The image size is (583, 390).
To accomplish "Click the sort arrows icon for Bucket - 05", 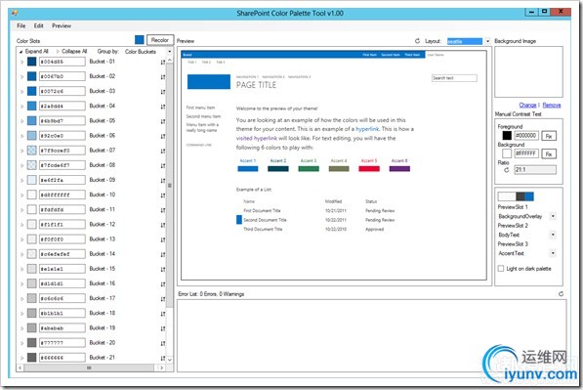I will tap(163, 121).
